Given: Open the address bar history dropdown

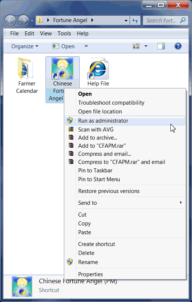Looking at the screenshot, I should 126,21.
